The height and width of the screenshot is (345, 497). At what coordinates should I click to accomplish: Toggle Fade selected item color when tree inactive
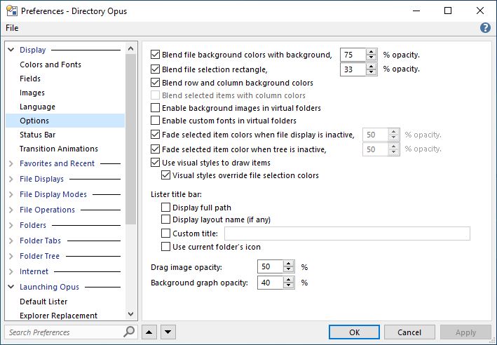click(155, 149)
